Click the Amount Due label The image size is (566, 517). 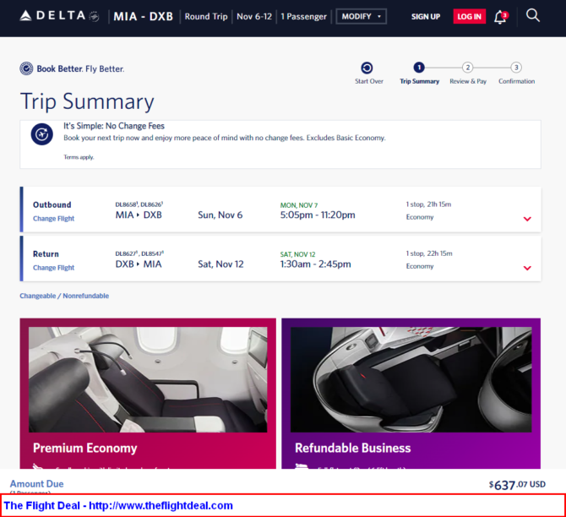click(x=37, y=484)
